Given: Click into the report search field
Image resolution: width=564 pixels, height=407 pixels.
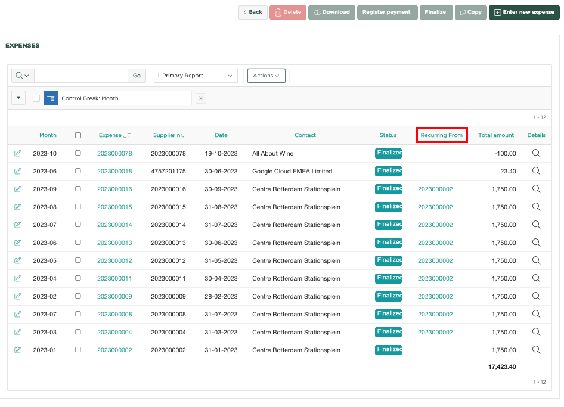Looking at the screenshot, I should [x=81, y=76].
